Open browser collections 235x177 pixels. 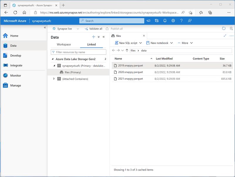coord(210,13)
